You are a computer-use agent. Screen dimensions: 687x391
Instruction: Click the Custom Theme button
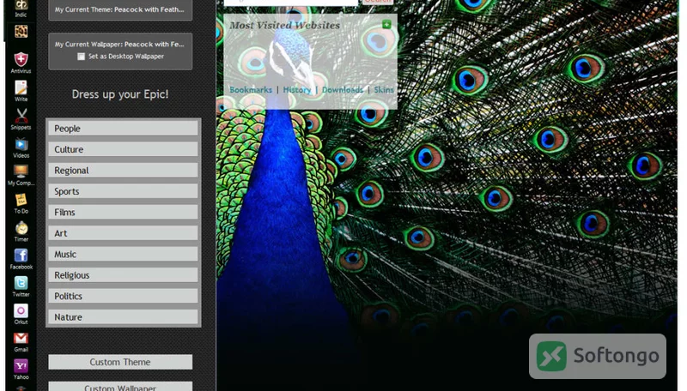pos(120,362)
